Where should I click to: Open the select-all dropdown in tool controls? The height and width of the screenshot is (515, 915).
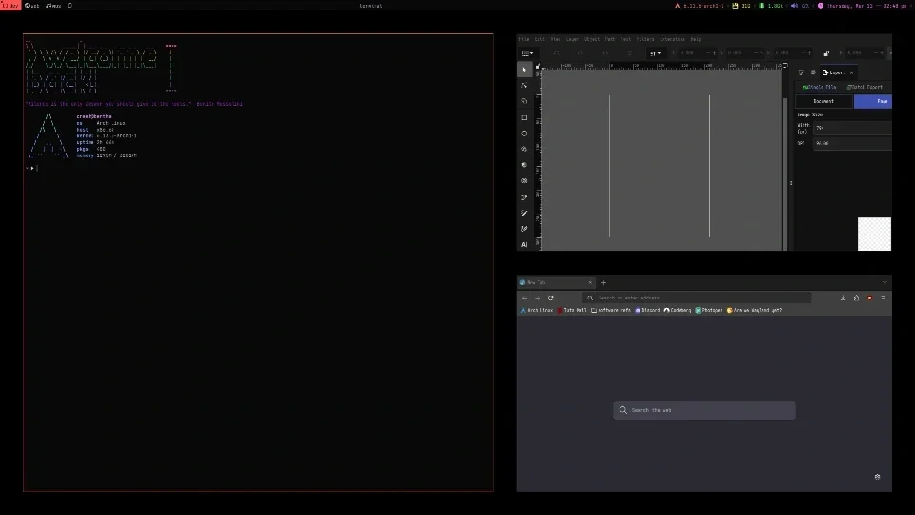tap(527, 53)
